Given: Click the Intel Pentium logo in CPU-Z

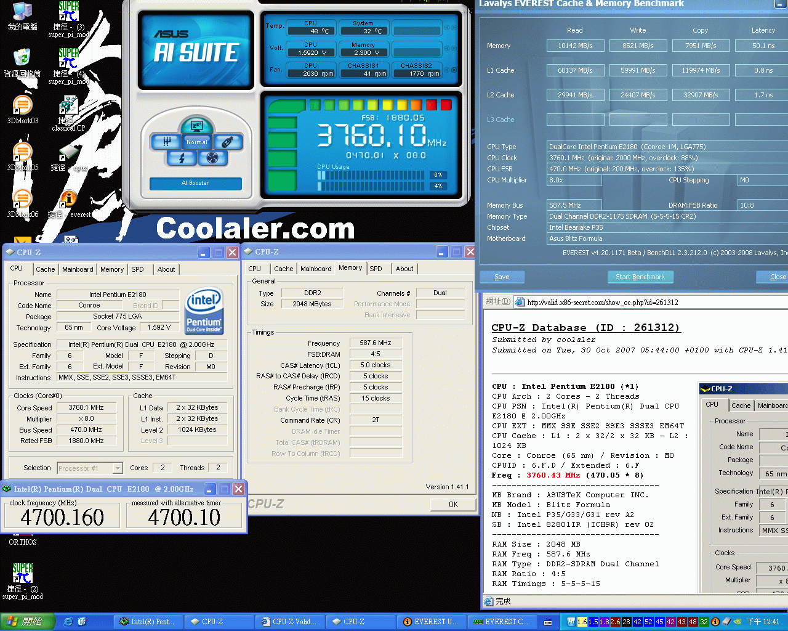Looking at the screenshot, I should tap(204, 311).
